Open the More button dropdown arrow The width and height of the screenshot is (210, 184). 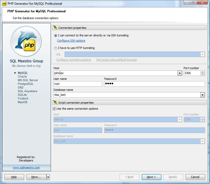pyautogui.click(x=48, y=177)
